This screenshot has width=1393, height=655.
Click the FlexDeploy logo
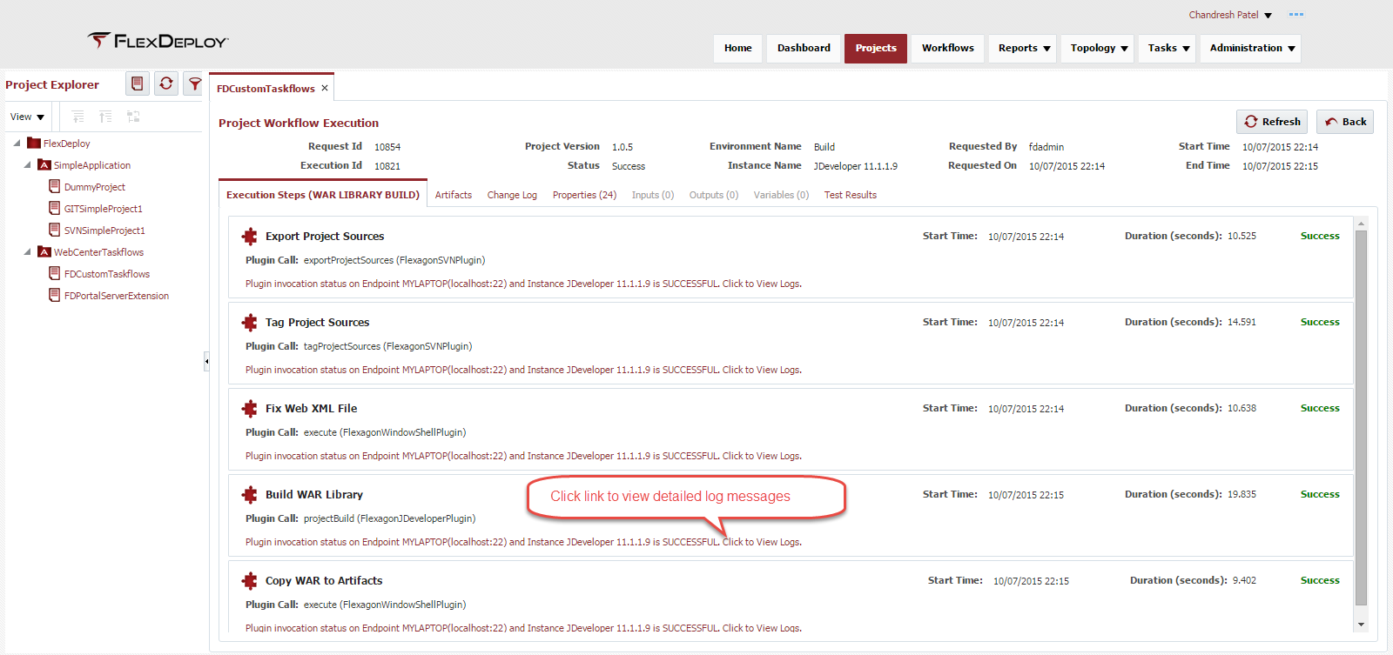pyautogui.click(x=158, y=41)
